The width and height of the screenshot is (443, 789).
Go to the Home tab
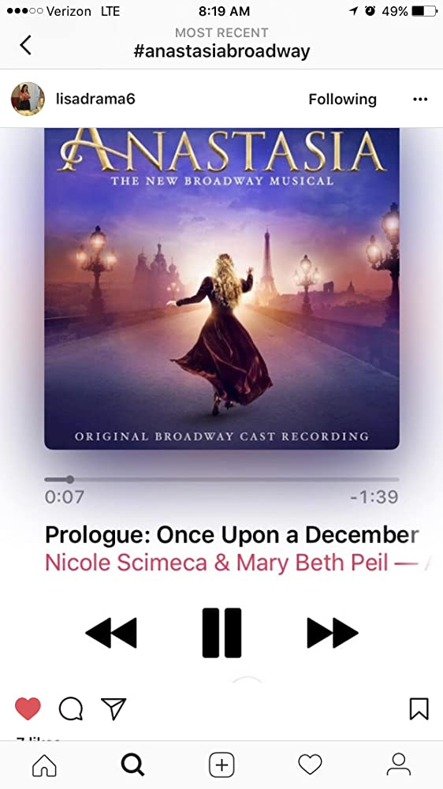(x=44, y=765)
